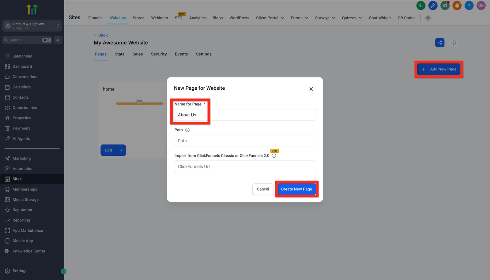Viewport: 490px width, 280px height.
Task: Open the Product @ HighLevel account switcher
Action: click(32, 26)
